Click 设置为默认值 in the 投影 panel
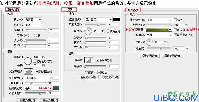The width and height of the screenshot is (199, 102). (88, 77)
